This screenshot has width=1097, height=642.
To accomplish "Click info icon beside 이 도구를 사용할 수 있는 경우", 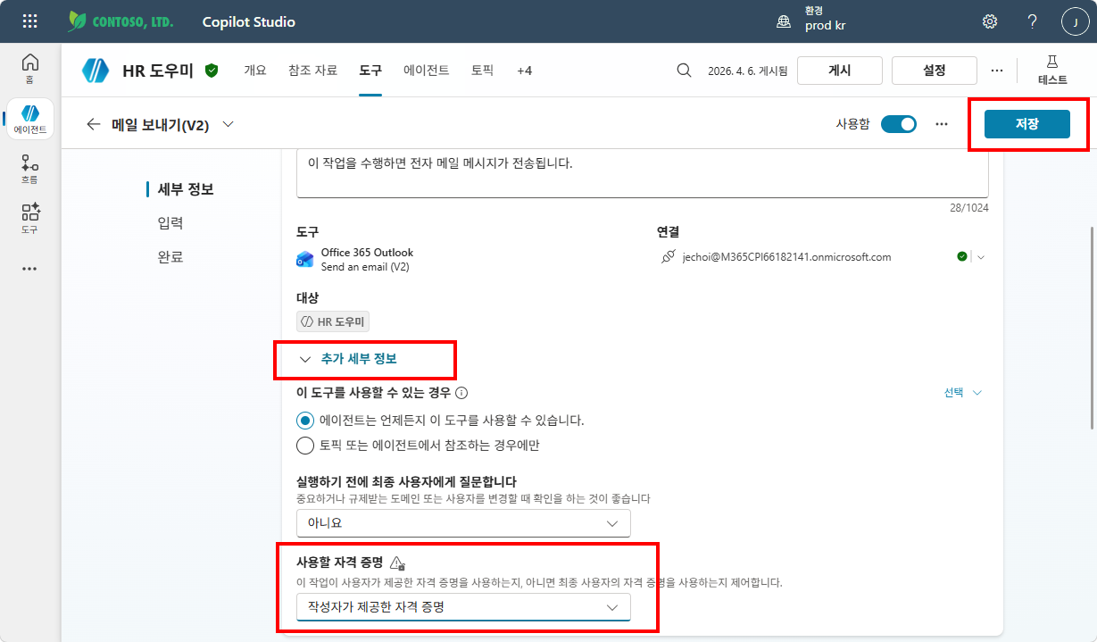I will pyautogui.click(x=461, y=392).
